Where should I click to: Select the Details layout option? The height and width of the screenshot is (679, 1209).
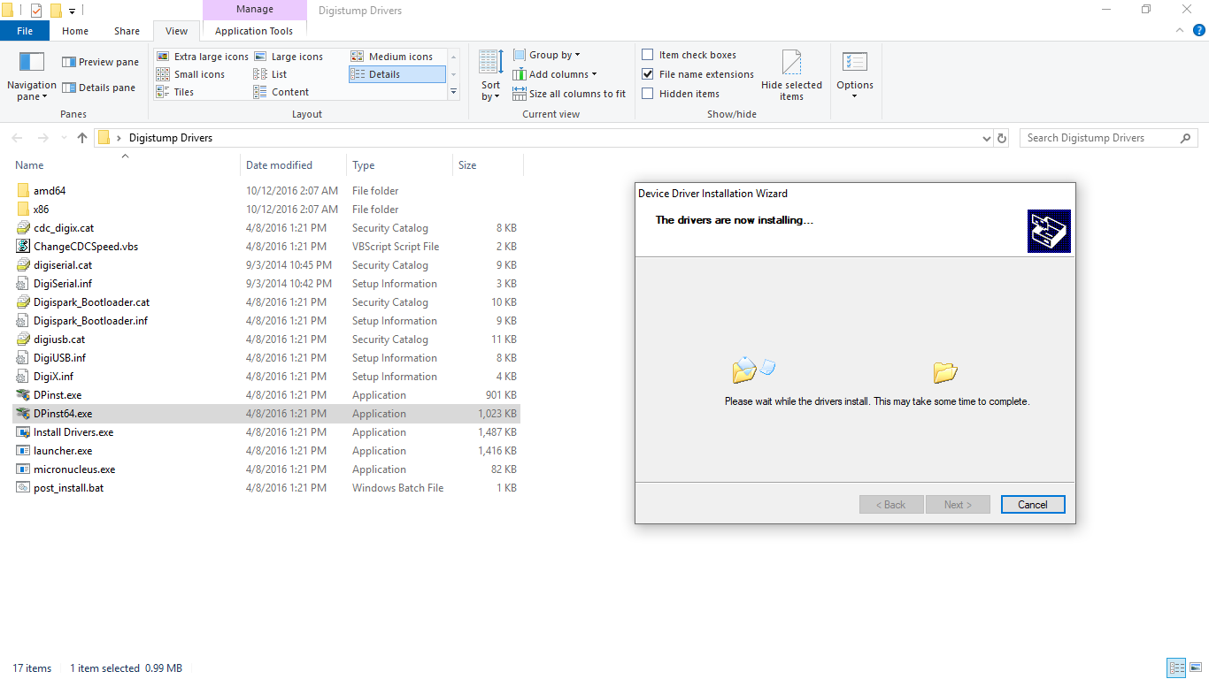pyautogui.click(x=397, y=74)
